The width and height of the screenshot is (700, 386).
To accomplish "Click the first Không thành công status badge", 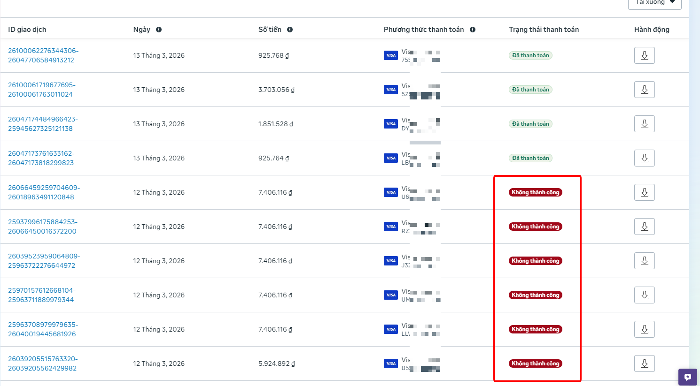I will tap(536, 192).
